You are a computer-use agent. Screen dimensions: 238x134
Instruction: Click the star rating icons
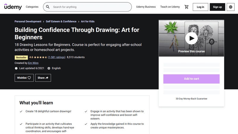[x=40, y=57]
